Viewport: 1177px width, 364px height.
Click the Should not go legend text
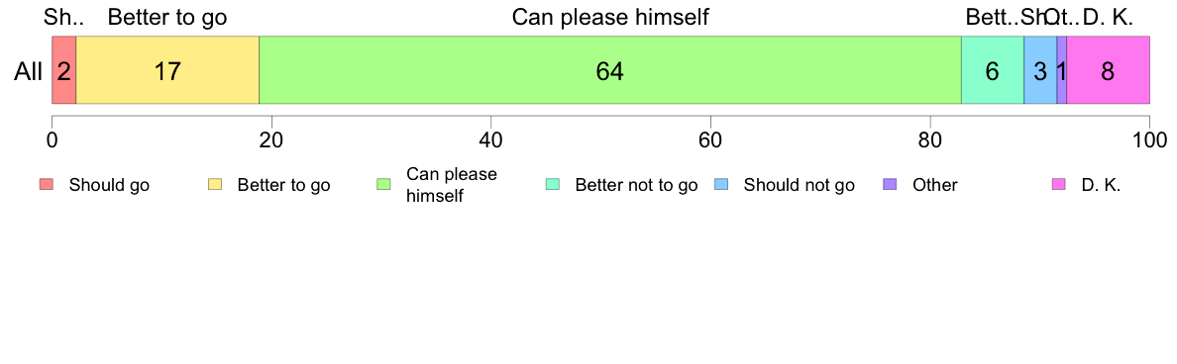(799, 185)
